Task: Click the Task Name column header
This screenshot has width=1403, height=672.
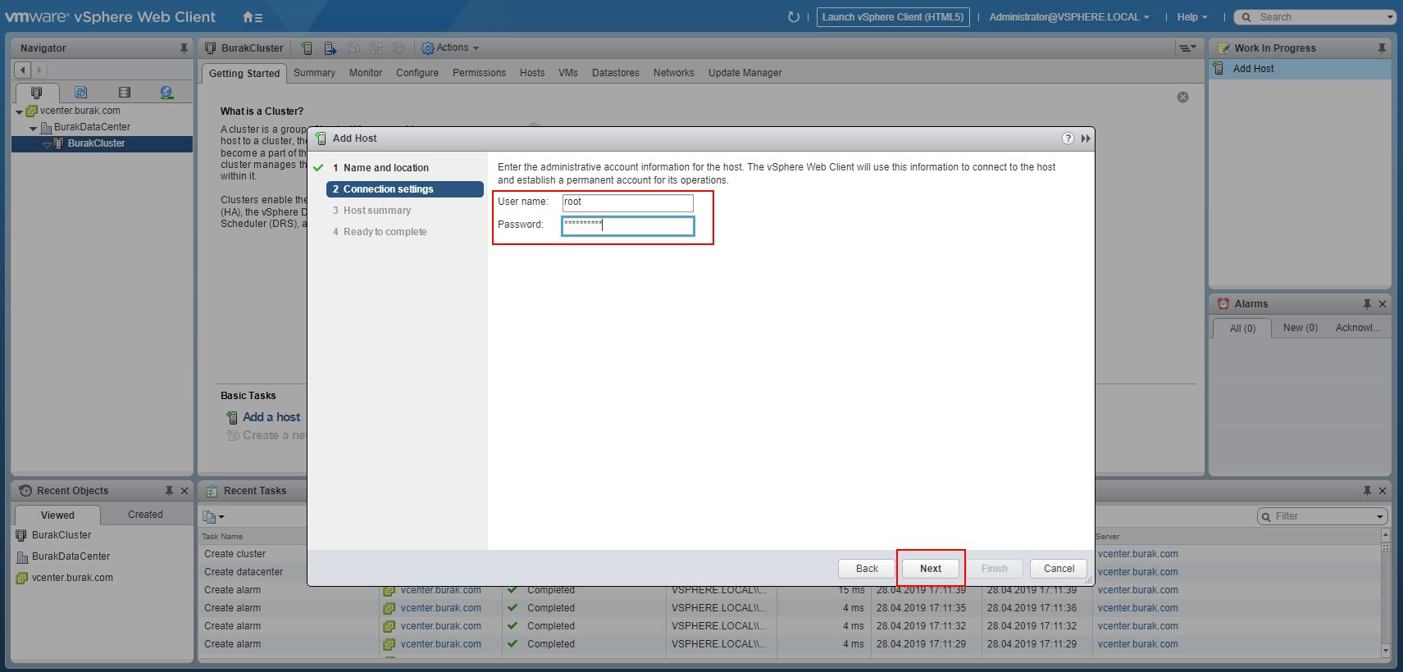Action: point(222,537)
